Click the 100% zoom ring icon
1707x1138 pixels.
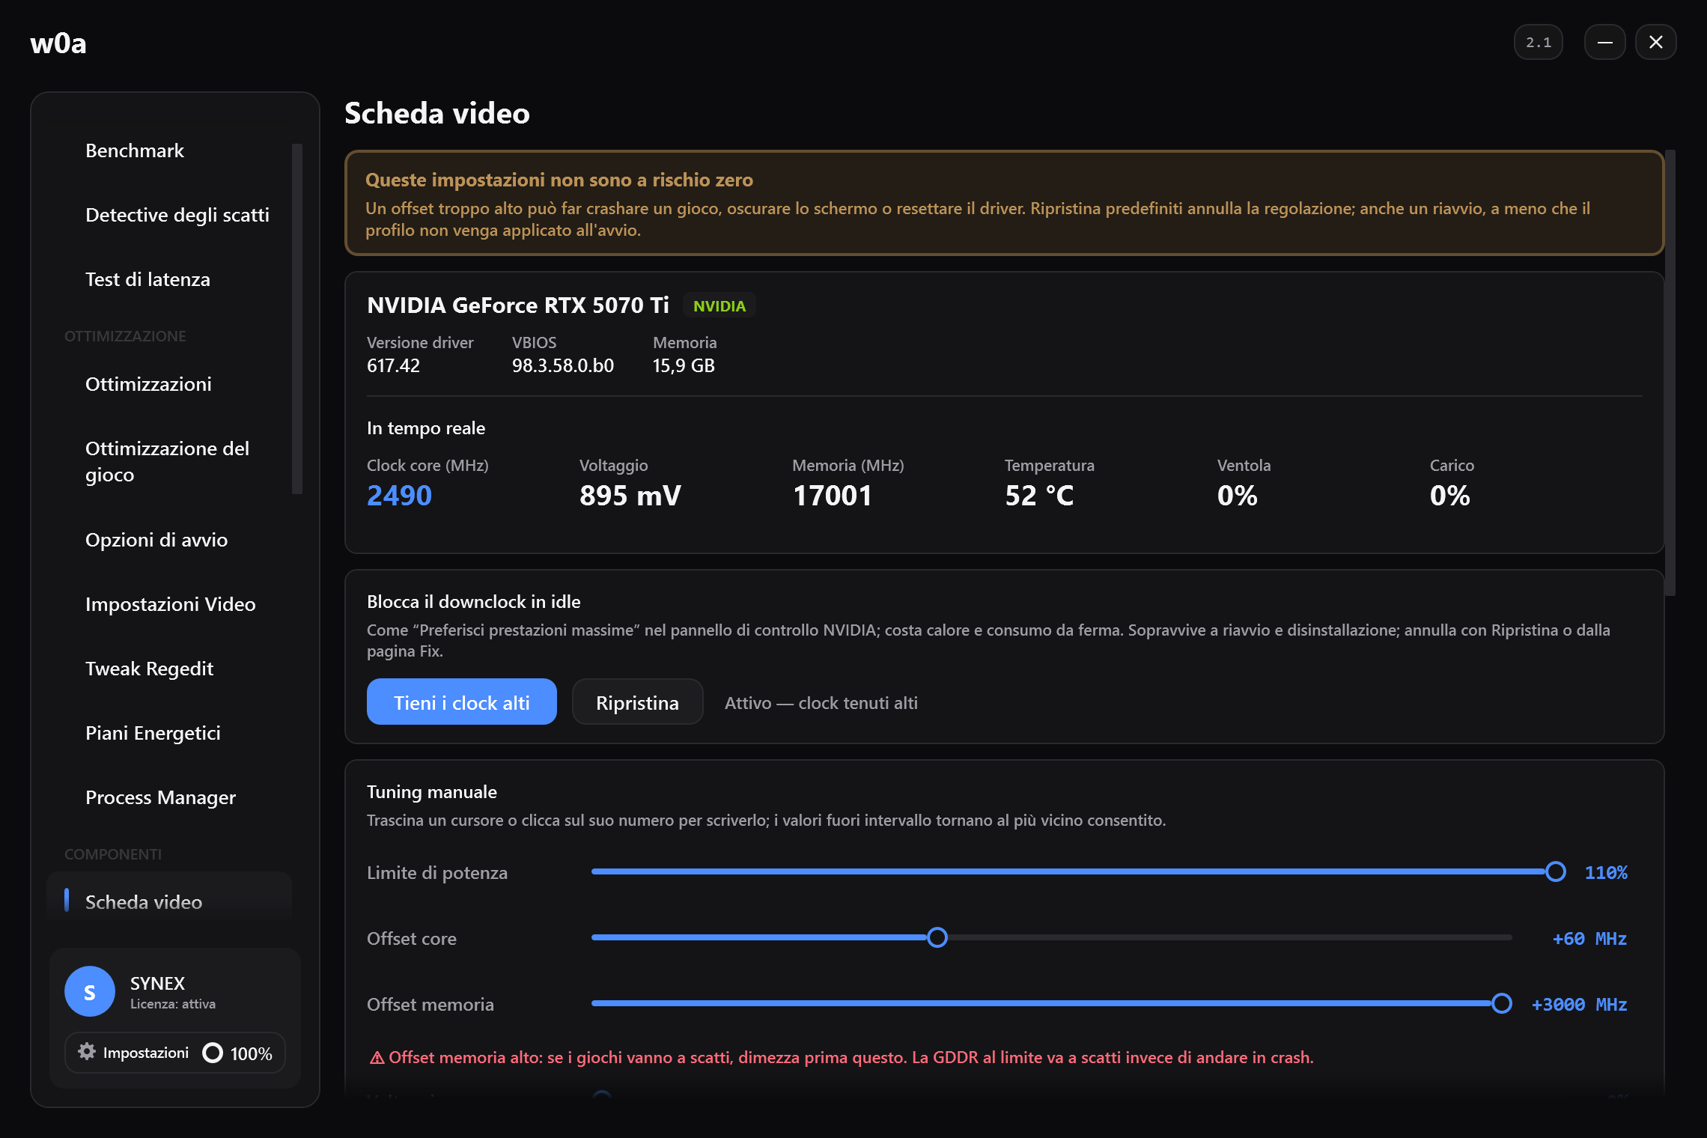pyautogui.click(x=213, y=1053)
